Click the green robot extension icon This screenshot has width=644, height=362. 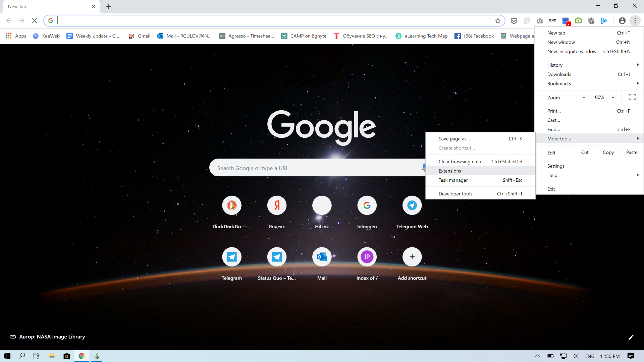(578, 21)
